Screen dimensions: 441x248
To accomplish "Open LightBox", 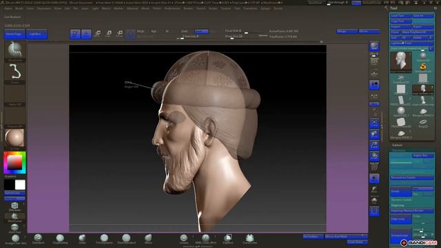I will coord(37,34).
